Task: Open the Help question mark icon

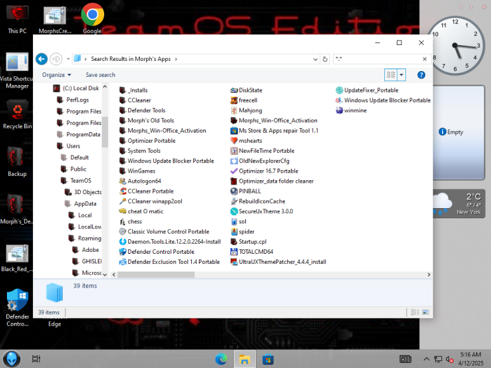Action: coord(421,75)
